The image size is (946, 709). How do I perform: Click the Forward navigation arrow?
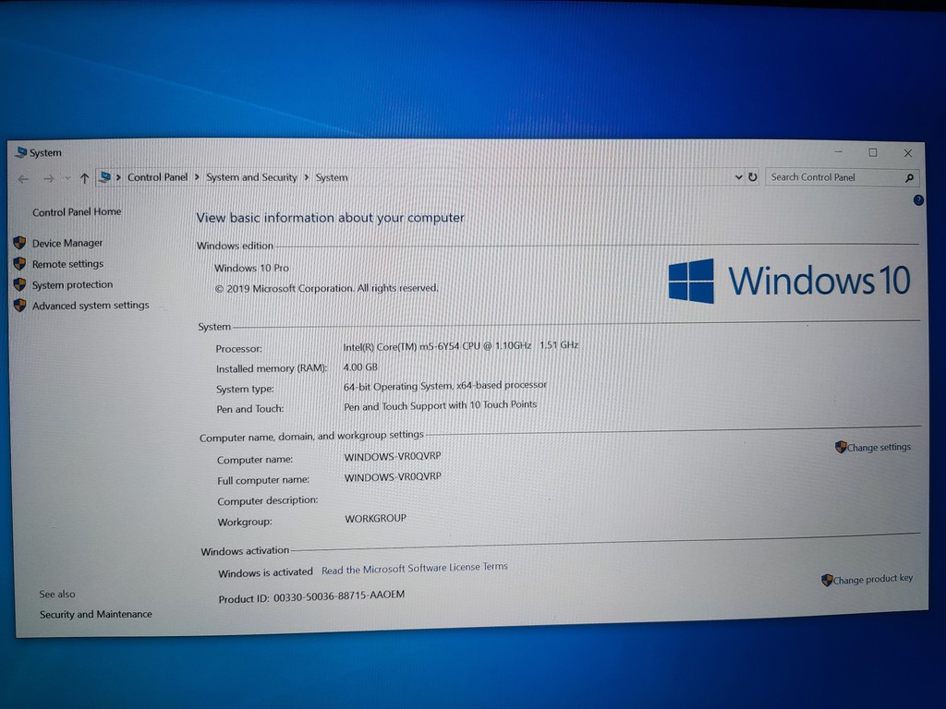click(x=49, y=179)
